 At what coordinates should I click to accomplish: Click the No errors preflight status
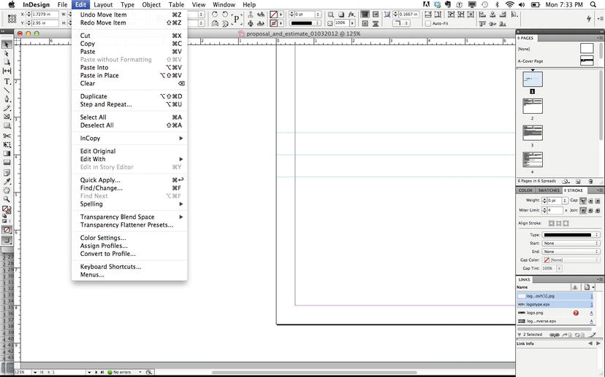[x=122, y=373]
